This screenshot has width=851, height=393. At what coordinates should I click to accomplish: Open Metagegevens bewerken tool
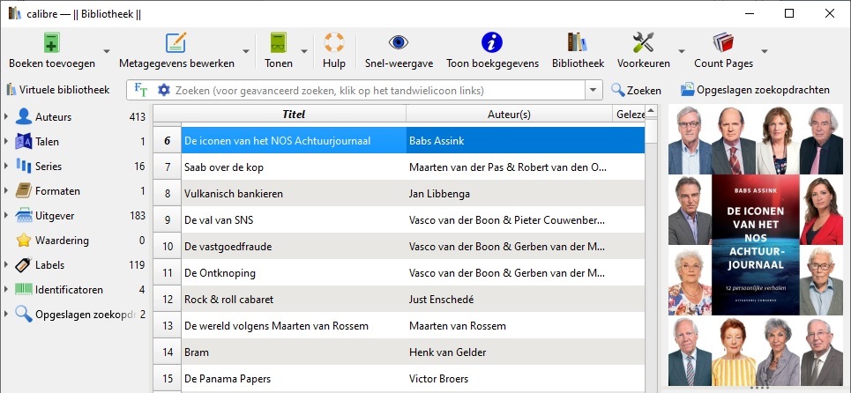pyautogui.click(x=176, y=42)
